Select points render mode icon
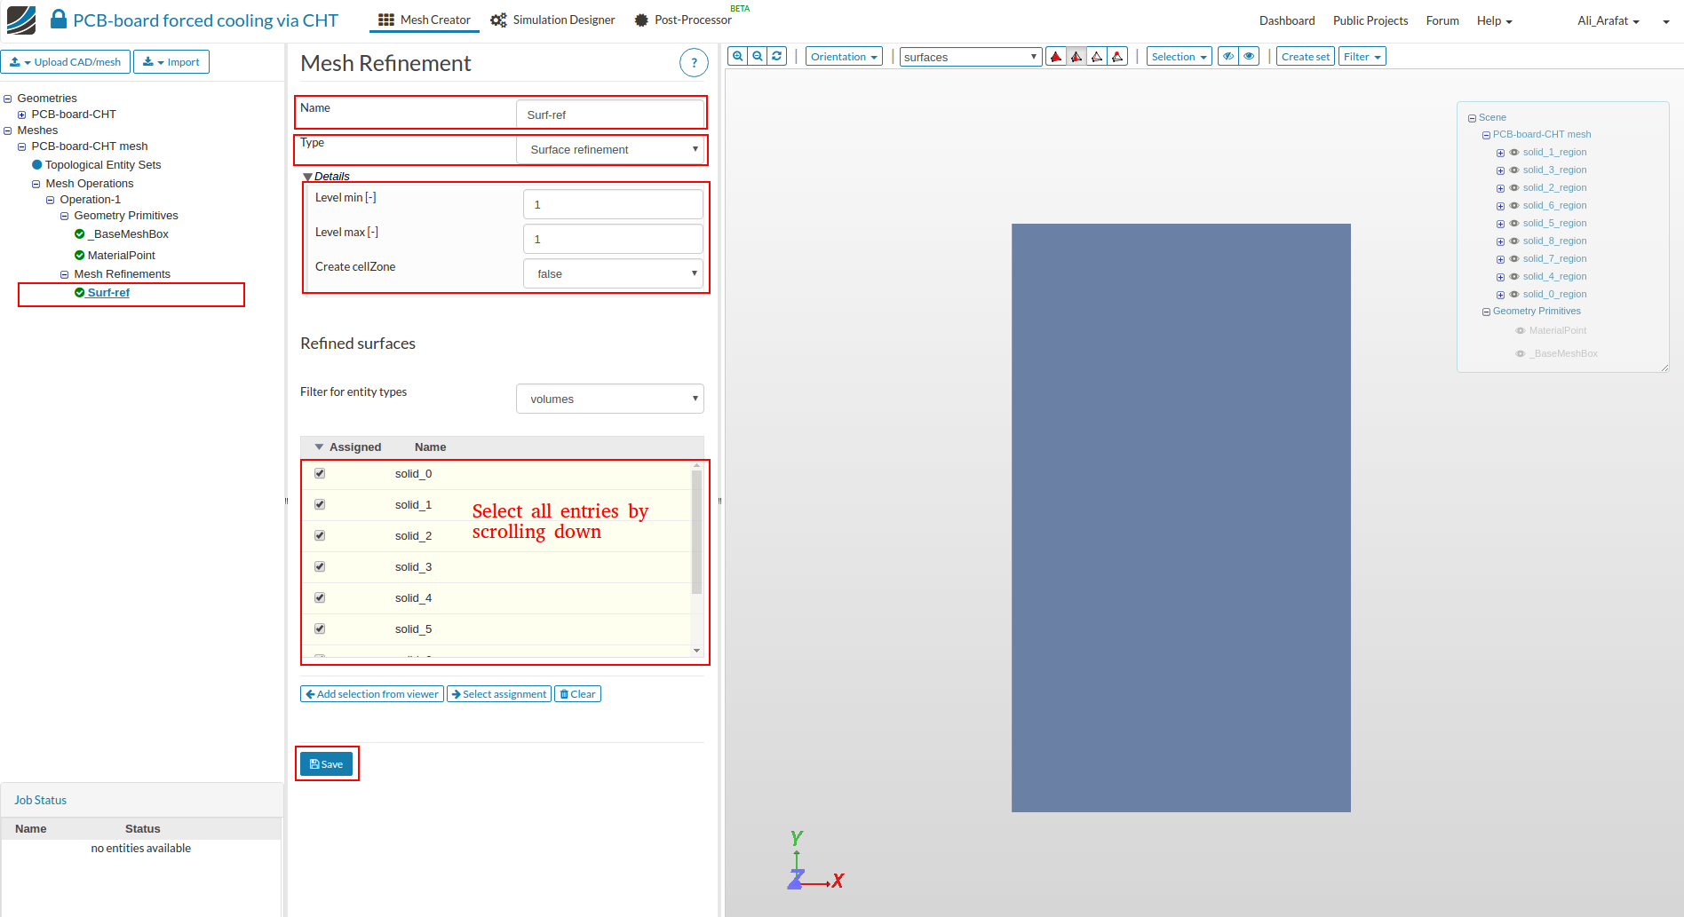The image size is (1684, 917). 1117,57
